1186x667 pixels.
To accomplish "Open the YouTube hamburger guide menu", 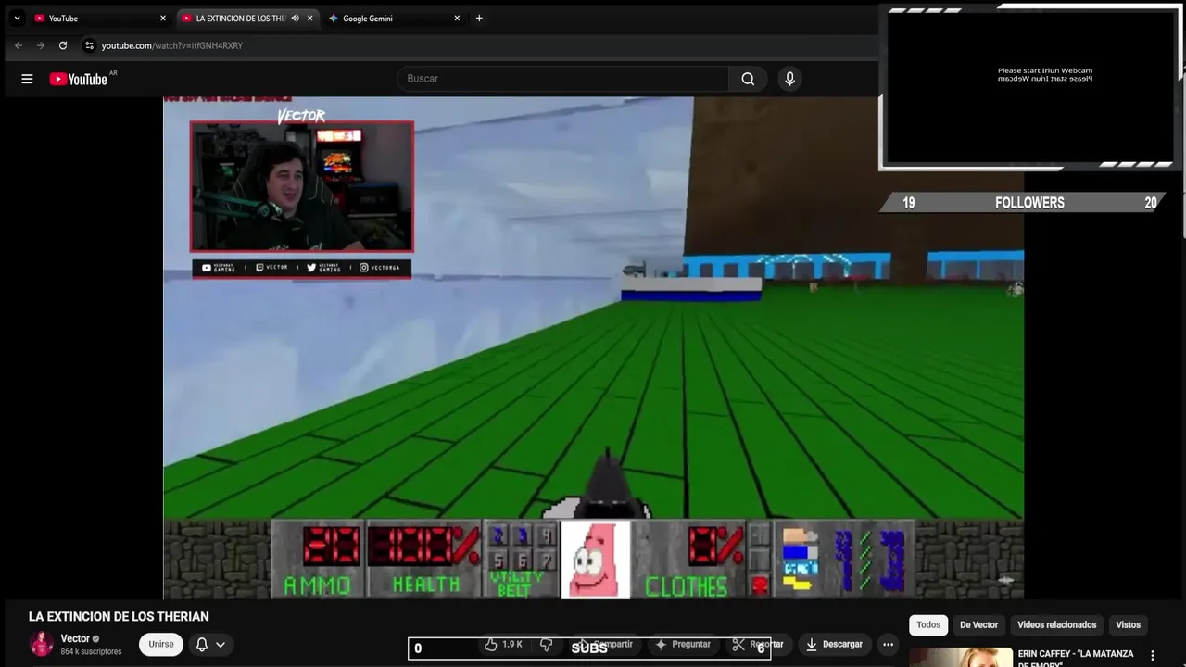I will pos(27,79).
